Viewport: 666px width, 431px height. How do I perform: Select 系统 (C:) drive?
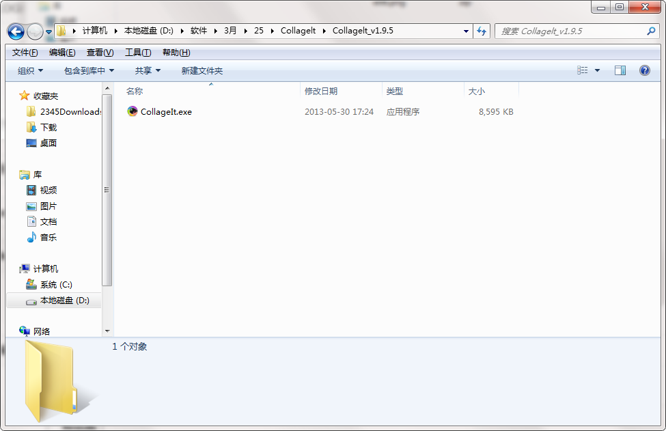pyautogui.click(x=56, y=285)
